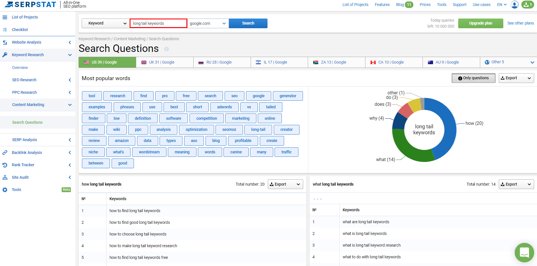Image resolution: width=537 pixels, height=266 pixels.
Task: Click the Tools gear icon in sidebar
Action: tap(5, 190)
